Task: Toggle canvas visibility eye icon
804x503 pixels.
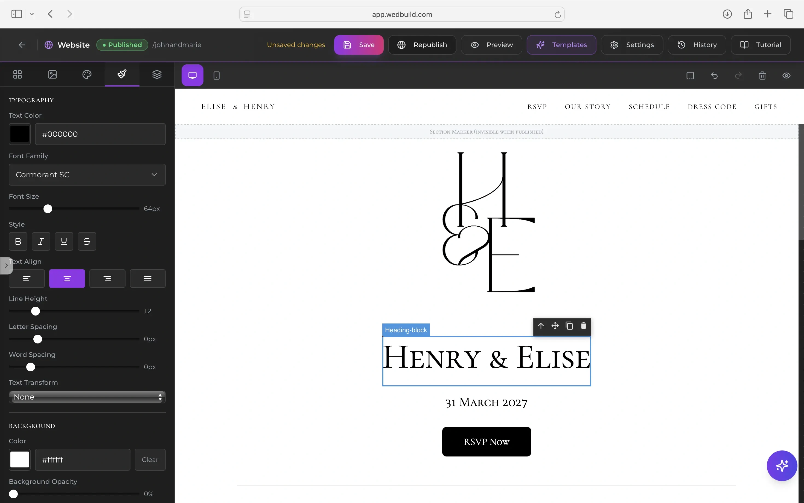Action: coord(786,76)
